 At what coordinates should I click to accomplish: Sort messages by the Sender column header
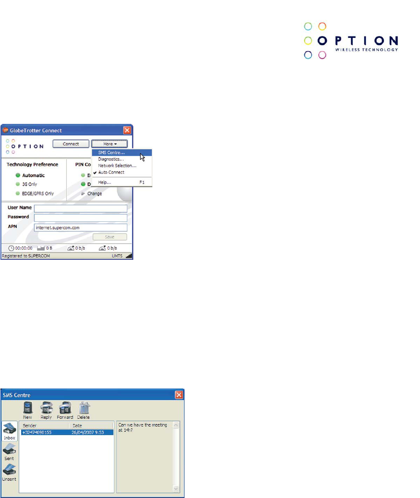[45, 425]
